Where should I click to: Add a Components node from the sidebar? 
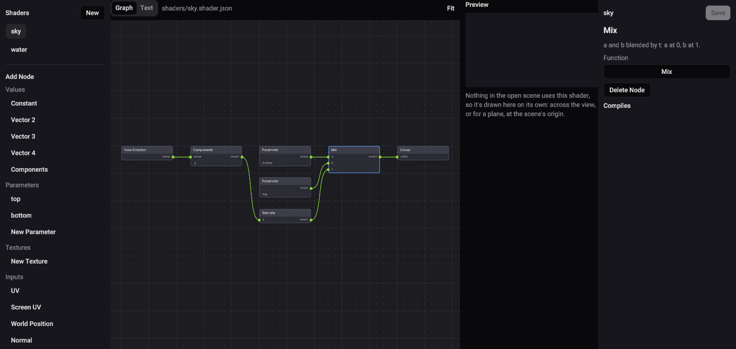[x=29, y=169]
